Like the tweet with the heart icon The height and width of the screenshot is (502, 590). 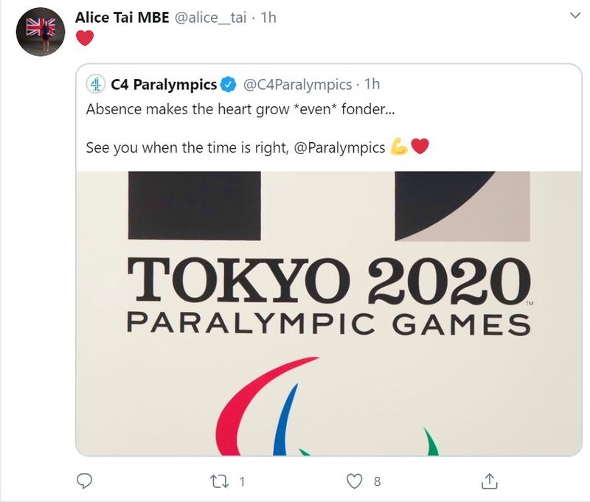(x=355, y=481)
